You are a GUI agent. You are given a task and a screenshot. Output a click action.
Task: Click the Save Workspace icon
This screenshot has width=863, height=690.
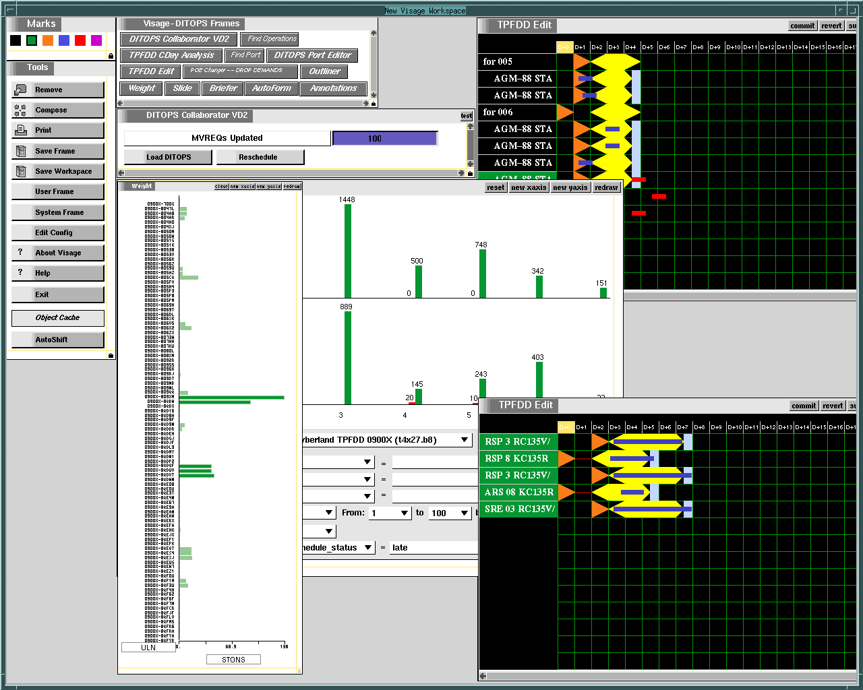[x=20, y=171]
